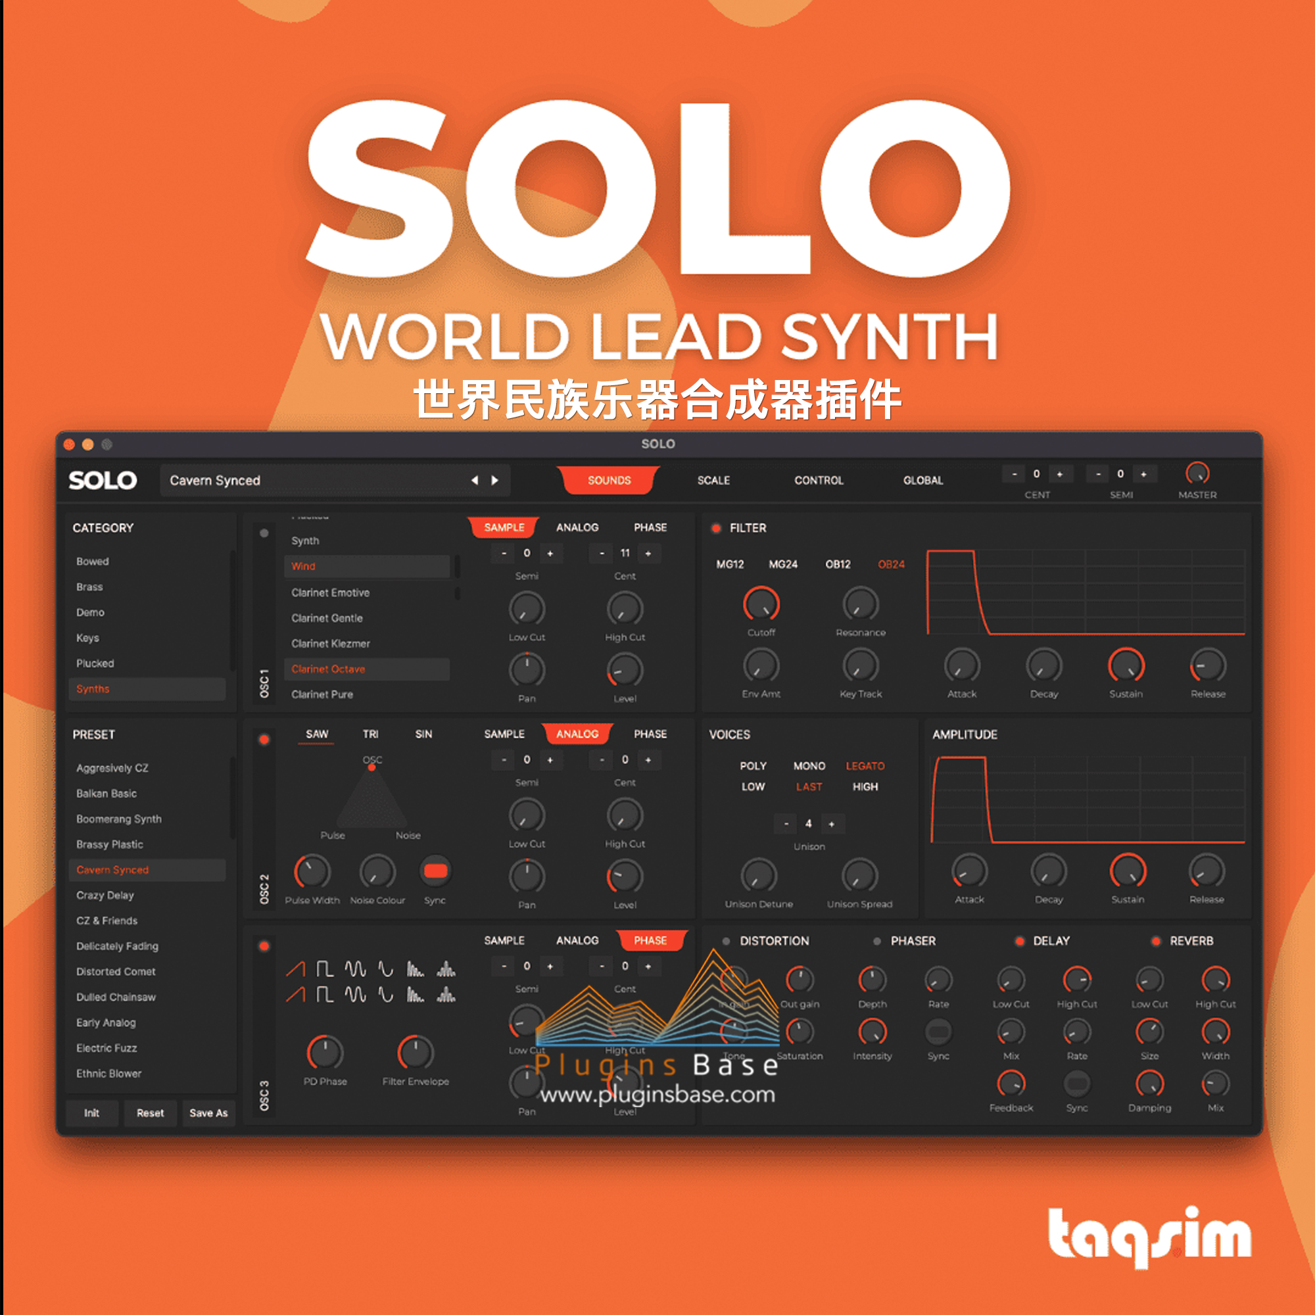This screenshot has width=1315, height=1315.
Task: Select bottom-row double sine waveform in OSC 3
Action: (x=355, y=995)
